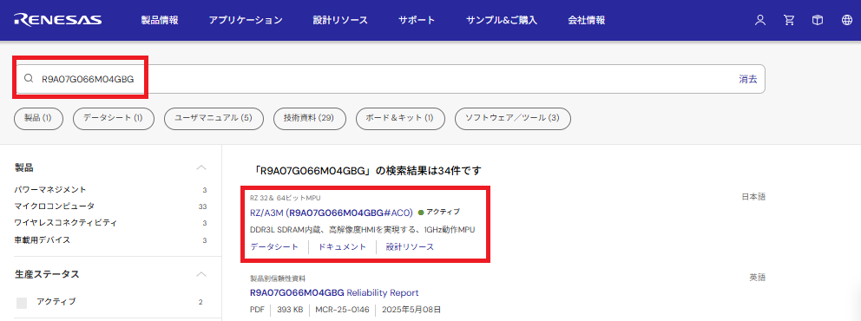Open the 設計リソース menu
861x321 pixels.
pyautogui.click(x=340, y=20)
